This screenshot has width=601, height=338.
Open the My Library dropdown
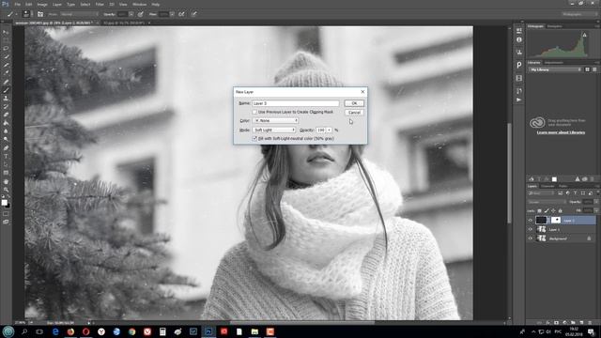tap(555, 69)
